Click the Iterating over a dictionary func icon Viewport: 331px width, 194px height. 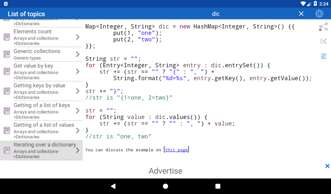point(7,150)
